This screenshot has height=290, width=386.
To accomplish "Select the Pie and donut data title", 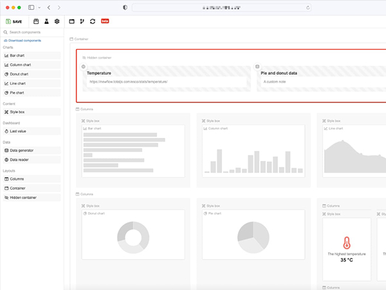I will (279, 73).
